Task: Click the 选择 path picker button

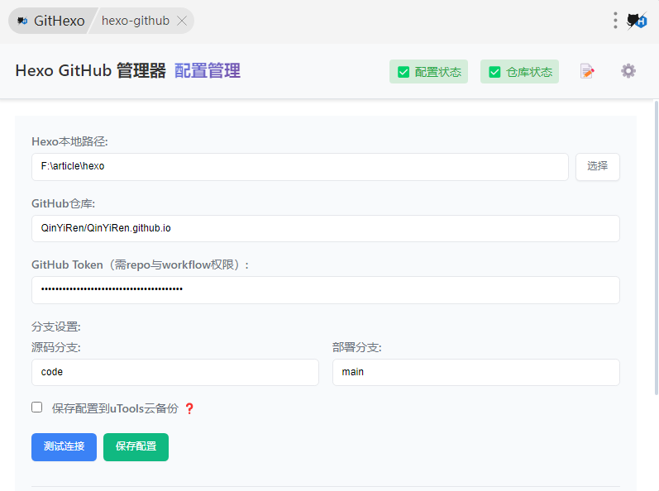Action: pyautogui.click(x=597, y=166)
